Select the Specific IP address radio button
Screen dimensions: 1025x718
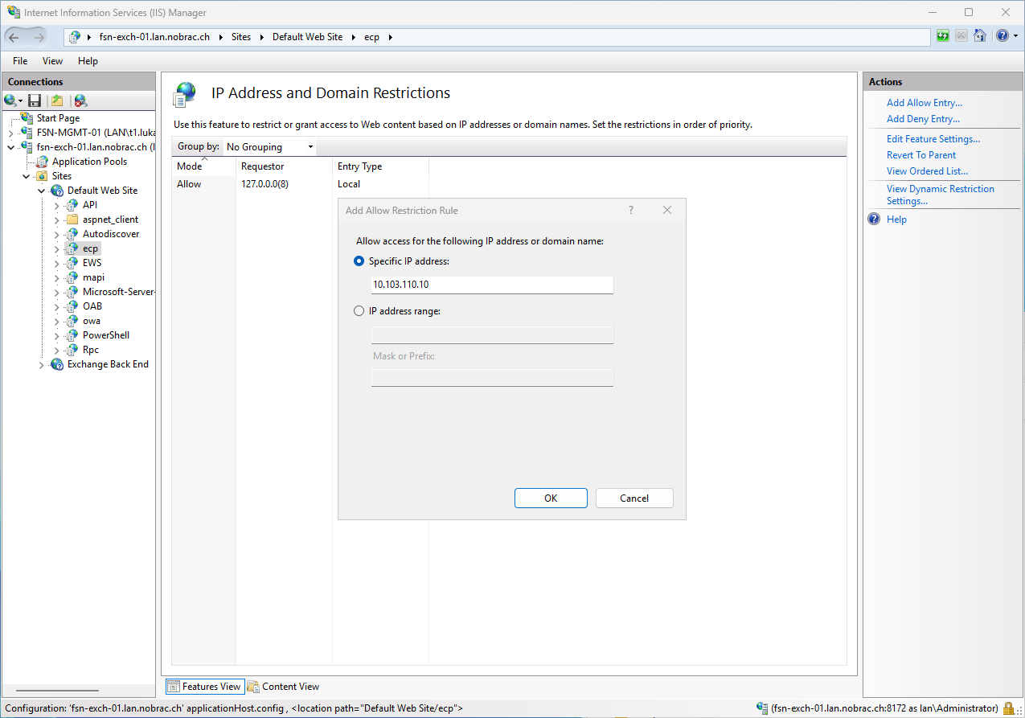point(359,261)
